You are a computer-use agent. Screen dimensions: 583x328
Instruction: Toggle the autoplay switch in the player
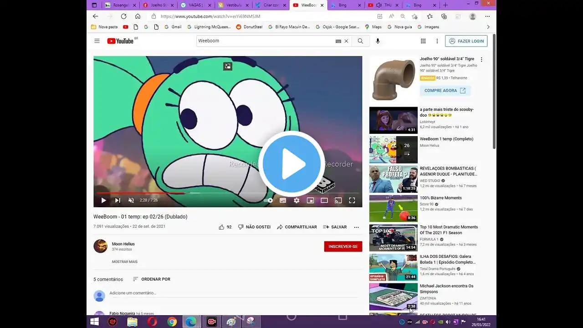[x=269, y=200]
